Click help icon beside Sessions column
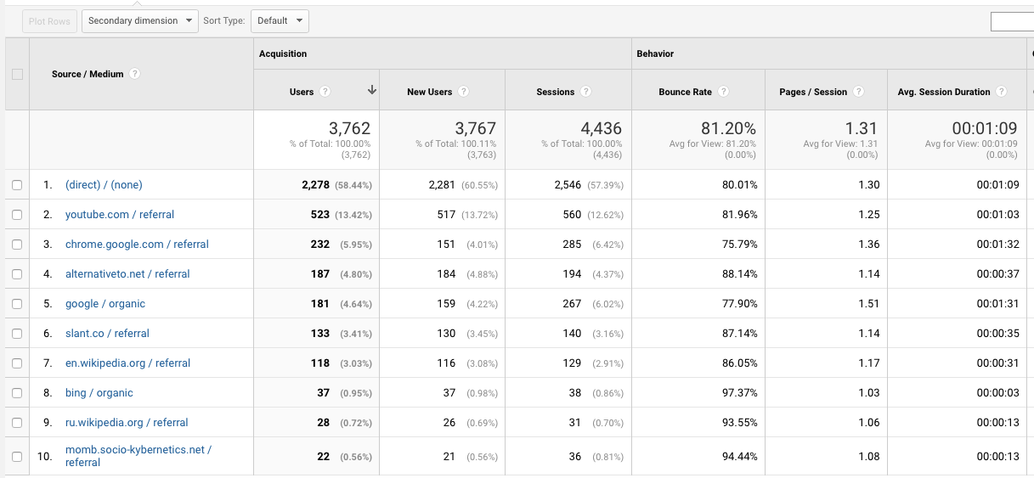1034x478 pixels. point(586,92)
